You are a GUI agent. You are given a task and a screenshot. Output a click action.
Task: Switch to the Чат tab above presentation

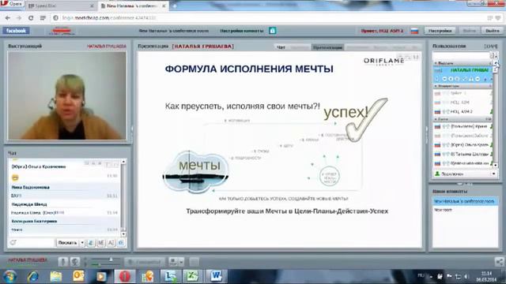coord(281,47)
